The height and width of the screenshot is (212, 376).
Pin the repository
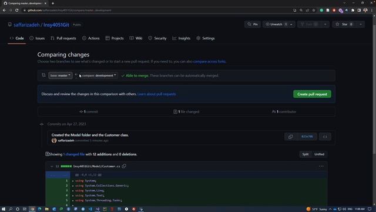coord(253,24)
